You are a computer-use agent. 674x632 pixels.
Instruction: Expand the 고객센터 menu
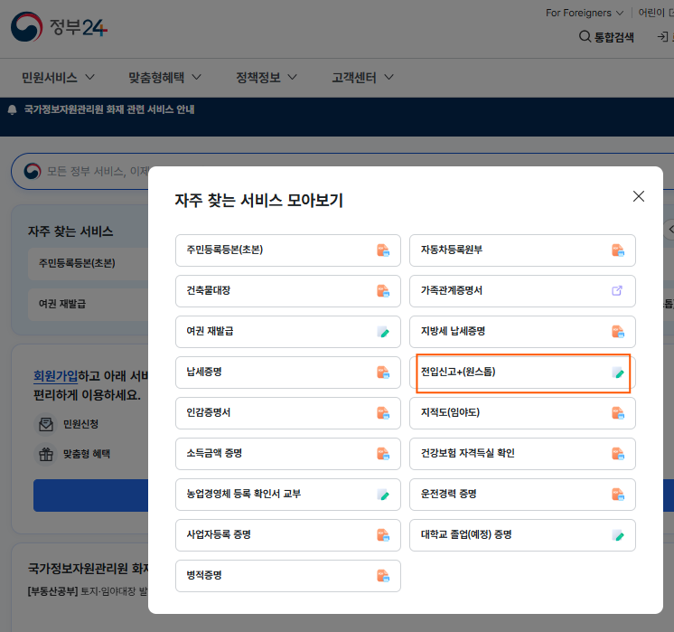coord(362,78)
